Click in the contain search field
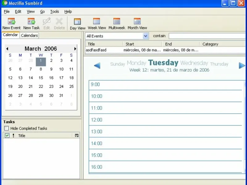 click(207, 36)
